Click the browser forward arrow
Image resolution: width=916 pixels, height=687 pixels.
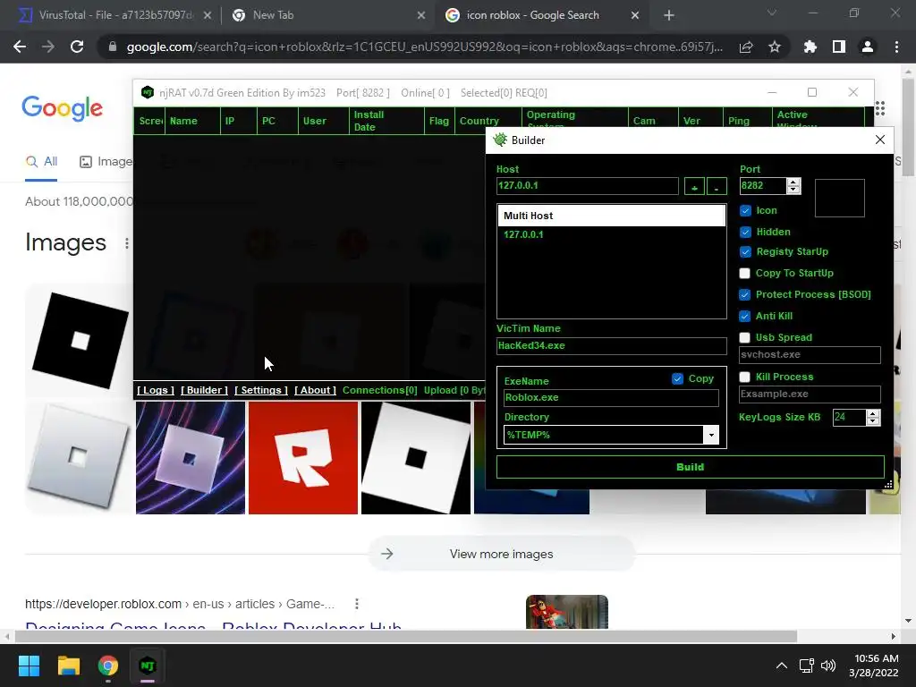[48, 47]
